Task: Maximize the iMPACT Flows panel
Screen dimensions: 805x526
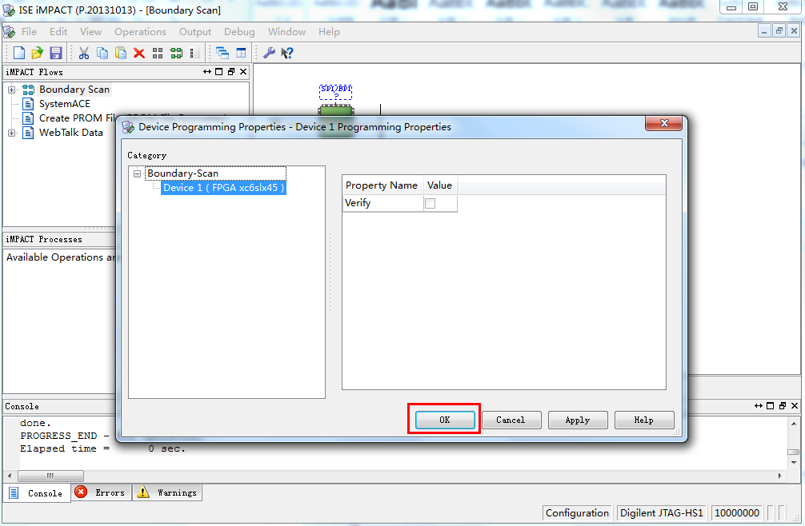Action: coord(218,72)
